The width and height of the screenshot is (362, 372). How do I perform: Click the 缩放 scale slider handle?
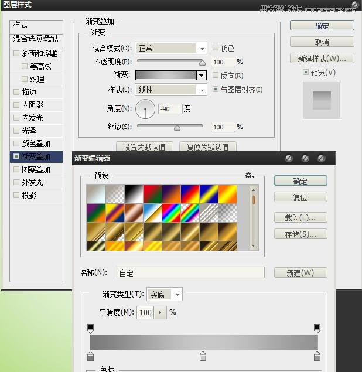pos(177,128)
